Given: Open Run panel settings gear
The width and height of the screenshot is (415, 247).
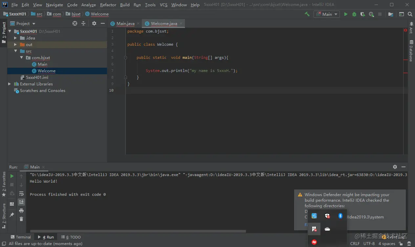Looking at the screenshot, I should [x=395, y=167].
